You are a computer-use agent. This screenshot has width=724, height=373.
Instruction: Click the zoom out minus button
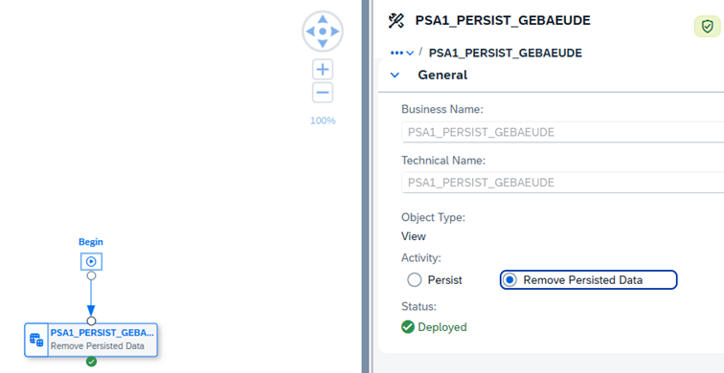323,93
